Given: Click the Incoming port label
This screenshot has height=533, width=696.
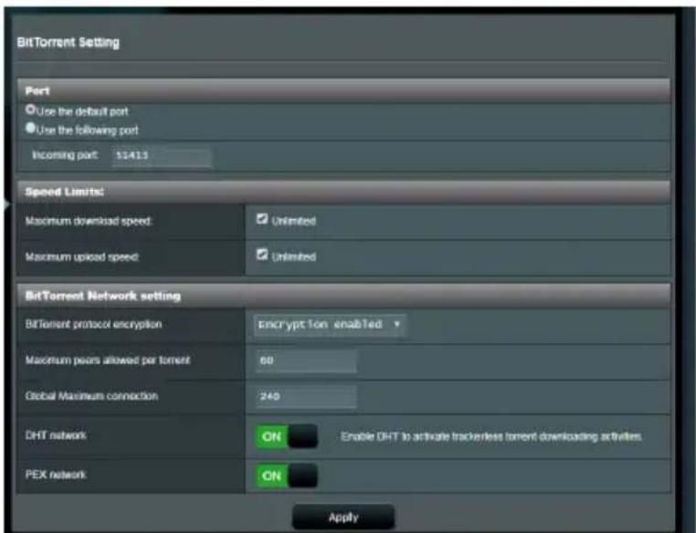Looking at the screenshot, I should point(65,155).
